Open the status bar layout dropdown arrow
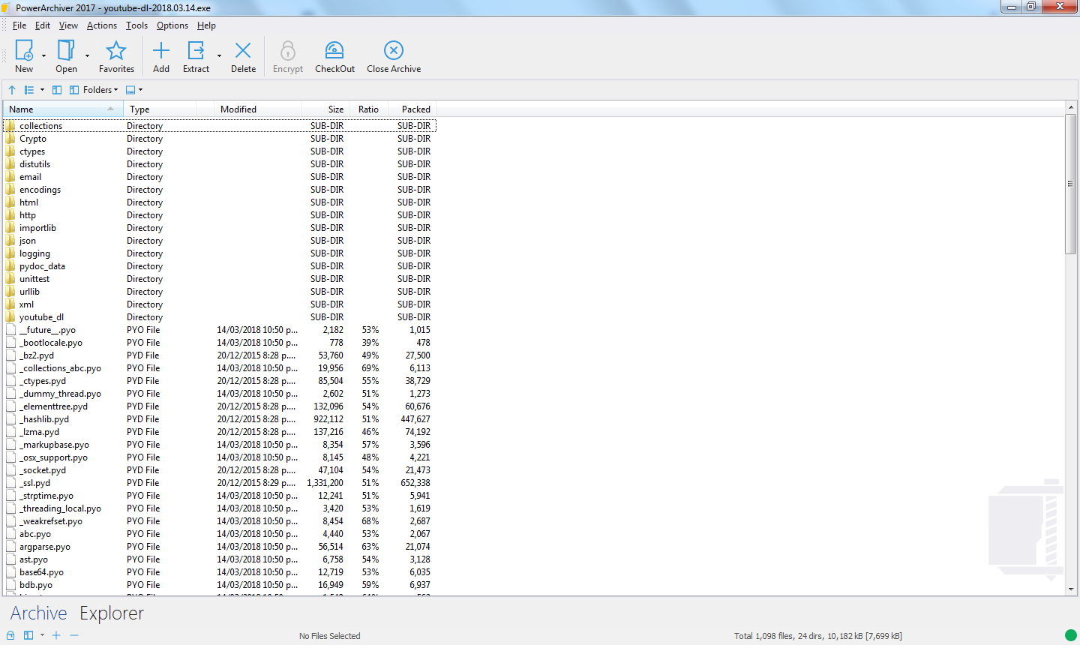Image resolution: width=1080 pixels, height=645 pixels. click(x=42, y=635)
